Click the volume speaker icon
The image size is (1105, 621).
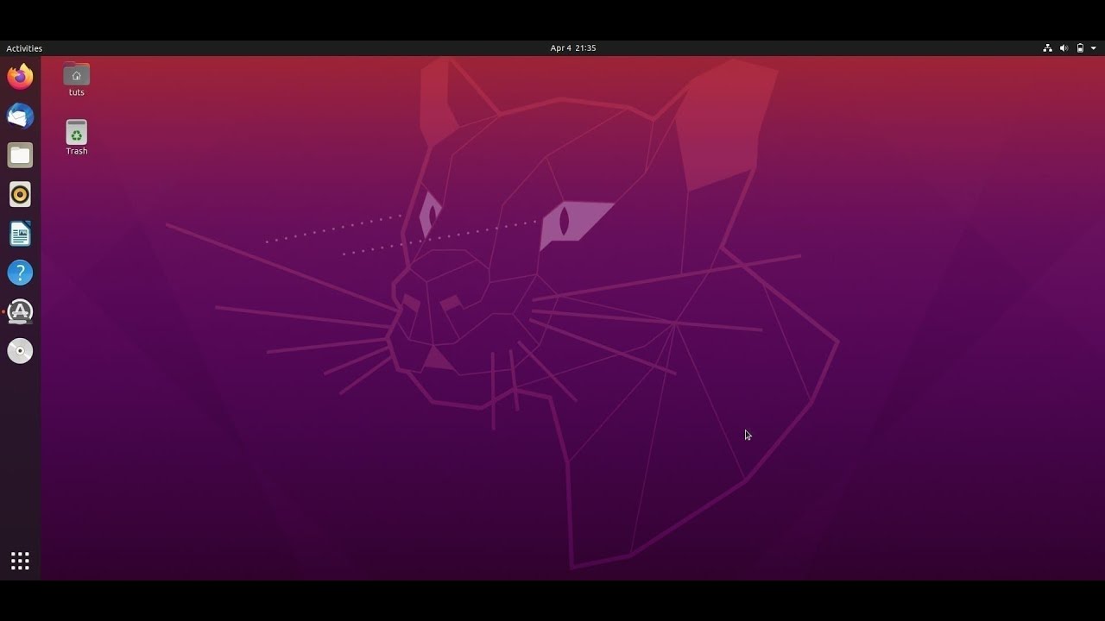[1064, 48]
